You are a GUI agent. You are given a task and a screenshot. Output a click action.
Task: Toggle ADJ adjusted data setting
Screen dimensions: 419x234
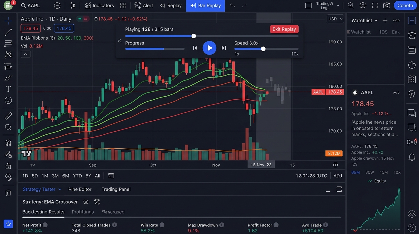pyautogui.click(x=338, y=176)
